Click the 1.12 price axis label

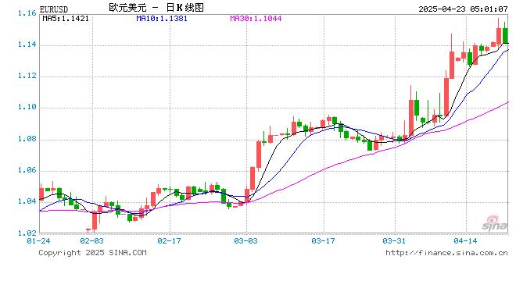pyautogui.click(x=27, y=76)
